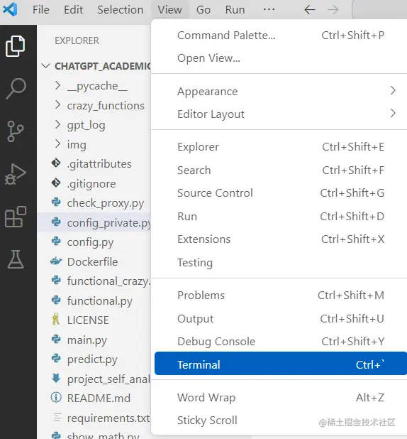Image resolution: width=407 pixels, height=439 pixels.
Task: Select Explorer in the View menu
Action: click(281, 147)
